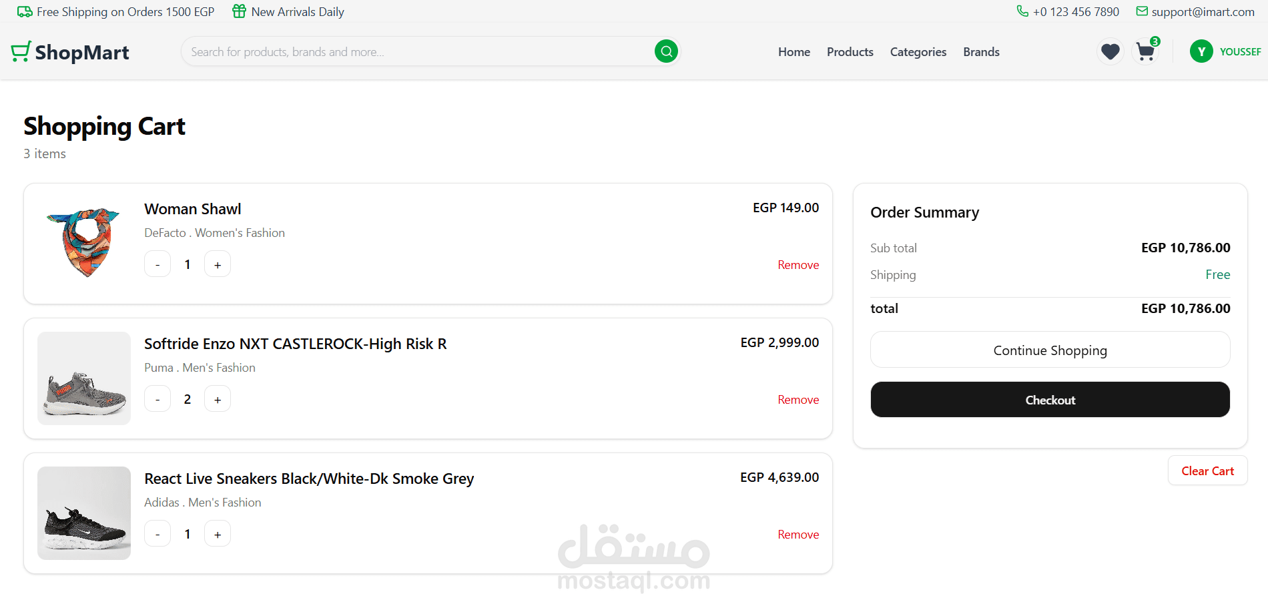Click the green search icon button
Screen dimensions: 1268x606
(x=666, y=51)
